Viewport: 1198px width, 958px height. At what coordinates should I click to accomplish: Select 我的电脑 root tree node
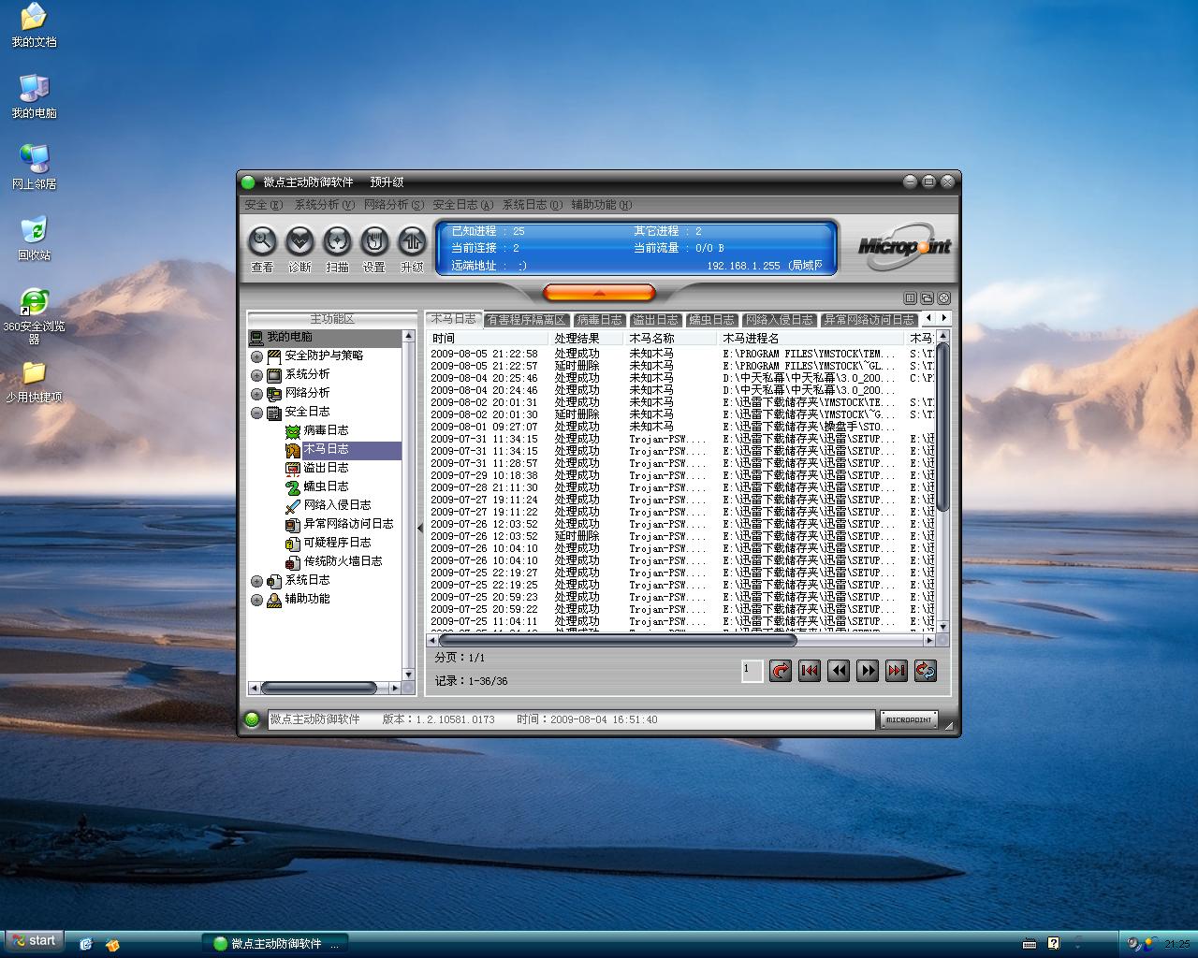(x=289, y=337)
